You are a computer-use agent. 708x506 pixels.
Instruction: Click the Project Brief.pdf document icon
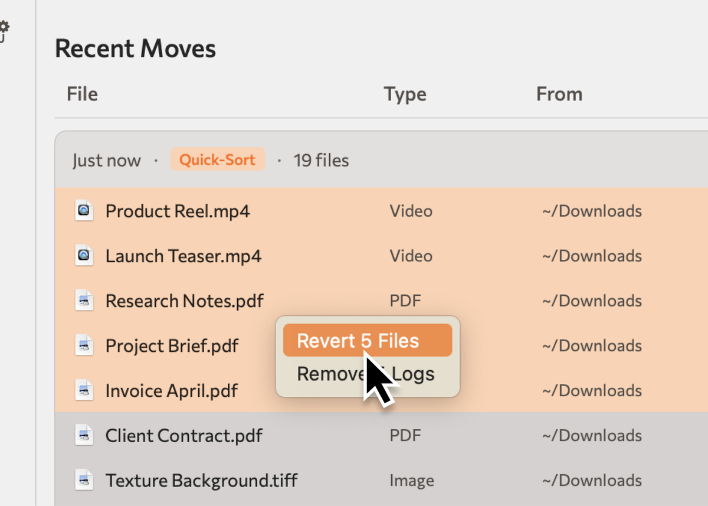coord(84,345)
